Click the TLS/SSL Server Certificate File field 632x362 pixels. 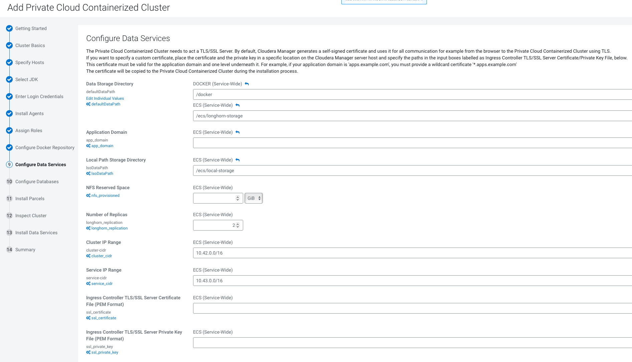[x=411, y=308]
